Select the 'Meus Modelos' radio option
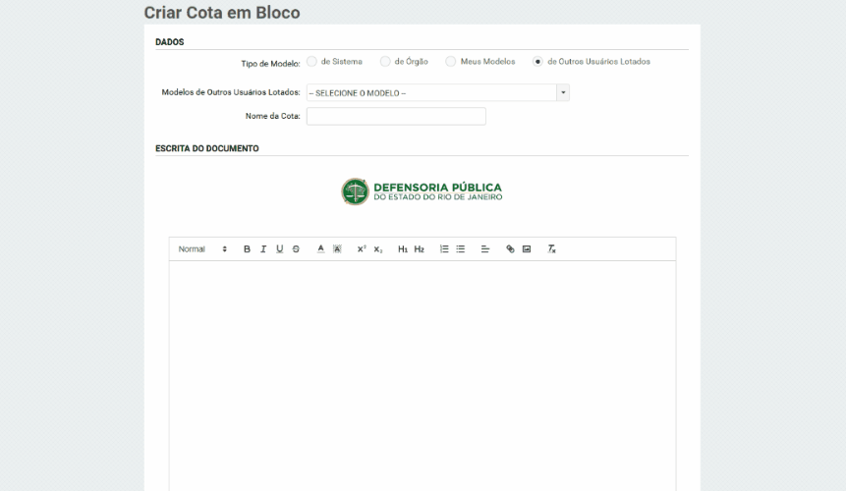Image resolution: width=846 pixels, height=491 pixels. coord(451,62)
